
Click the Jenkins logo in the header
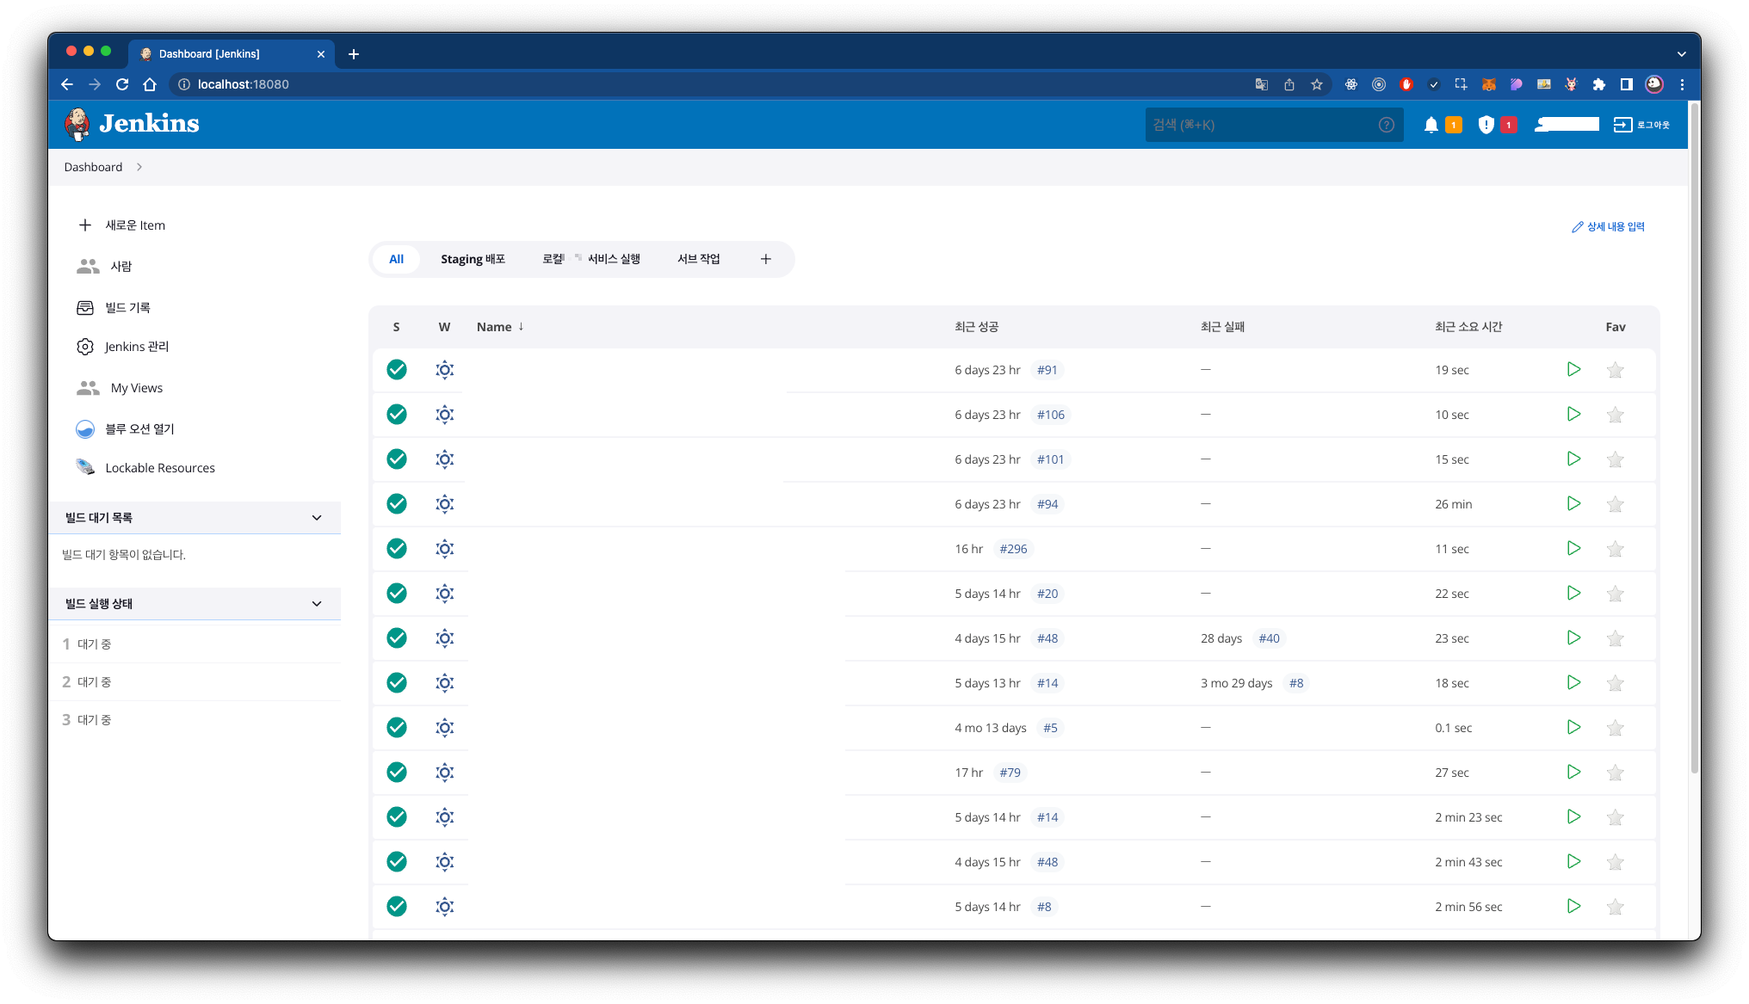click(x=132, y=124)
